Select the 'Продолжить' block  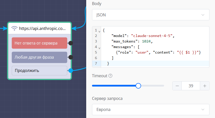[40, 71]
